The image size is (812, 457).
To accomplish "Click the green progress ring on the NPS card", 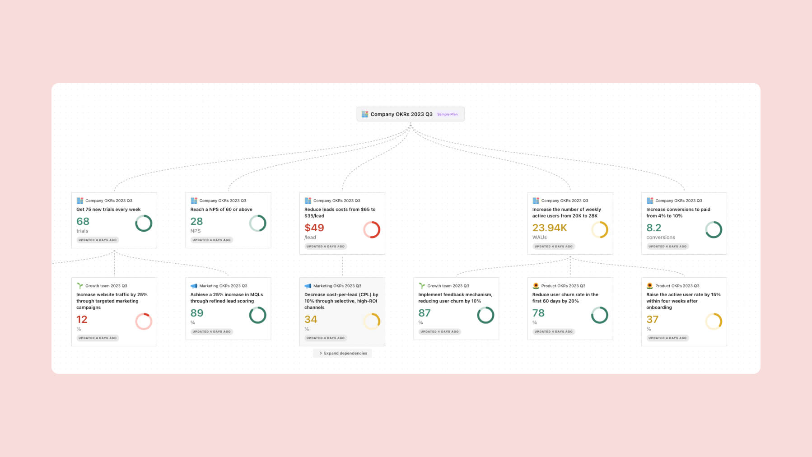I will click(257, 223).
